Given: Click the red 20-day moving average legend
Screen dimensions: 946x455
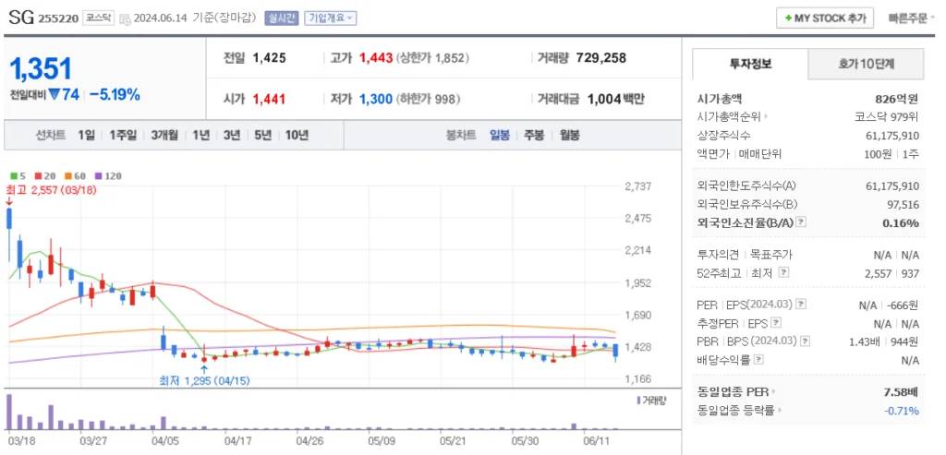Looking at the screenshot, I should 44,176.
